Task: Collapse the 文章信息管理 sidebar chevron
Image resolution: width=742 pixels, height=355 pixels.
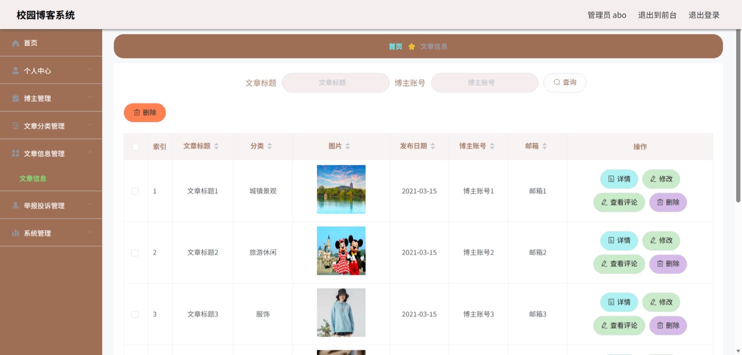Action: click(x=90, y=153)
